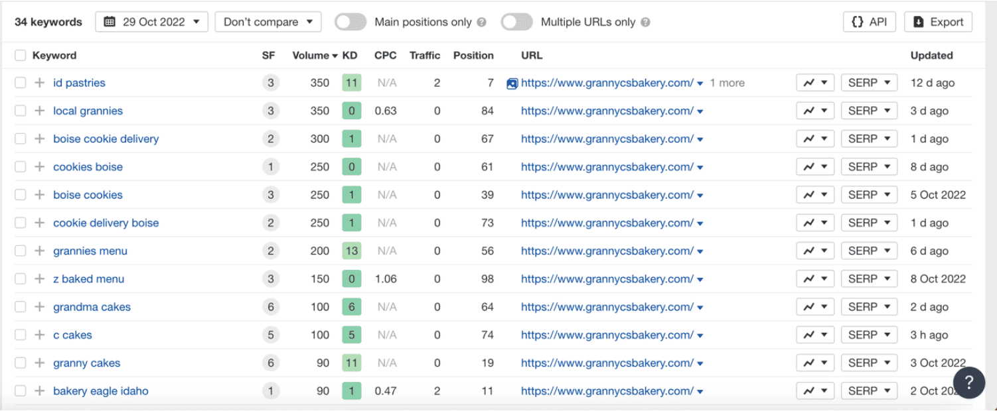Enable the 'Main positions only' toggle
This screenshot has height=411, width=997.
[x=350, y=22]
